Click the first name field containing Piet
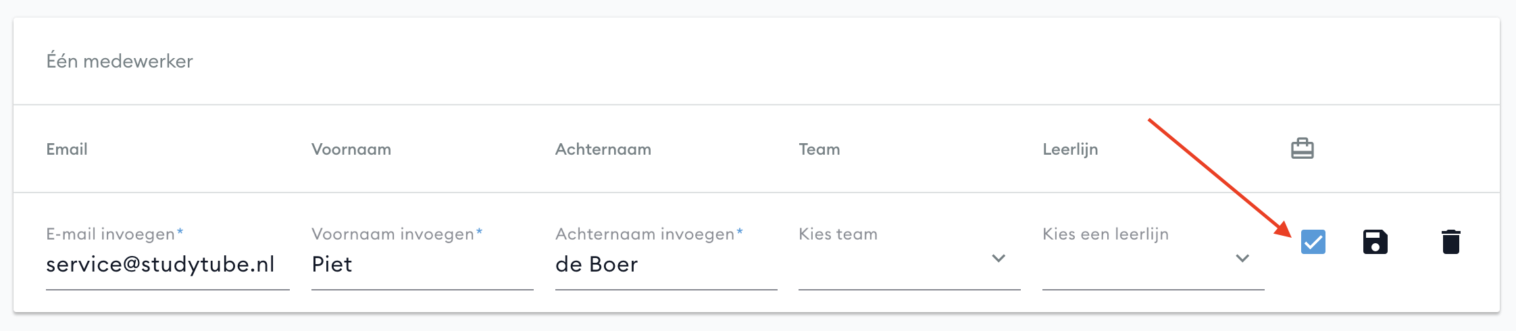The image size is (1516, 331). pyautogui.click(x=422, y=264)
